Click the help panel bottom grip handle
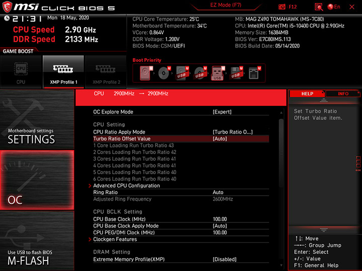Screen dimensions: 362x271 pos(323,230)
